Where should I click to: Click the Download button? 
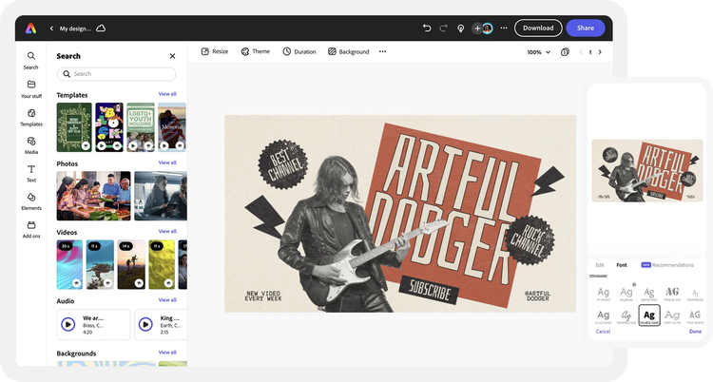tap(538, 28)
